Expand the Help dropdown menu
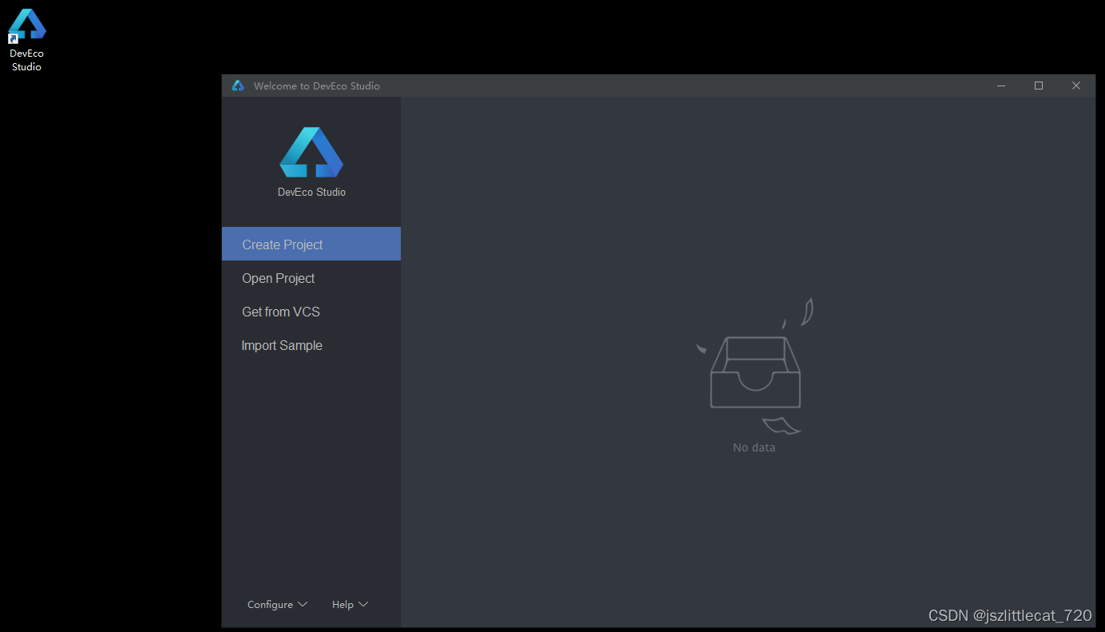 pos(350,605)
